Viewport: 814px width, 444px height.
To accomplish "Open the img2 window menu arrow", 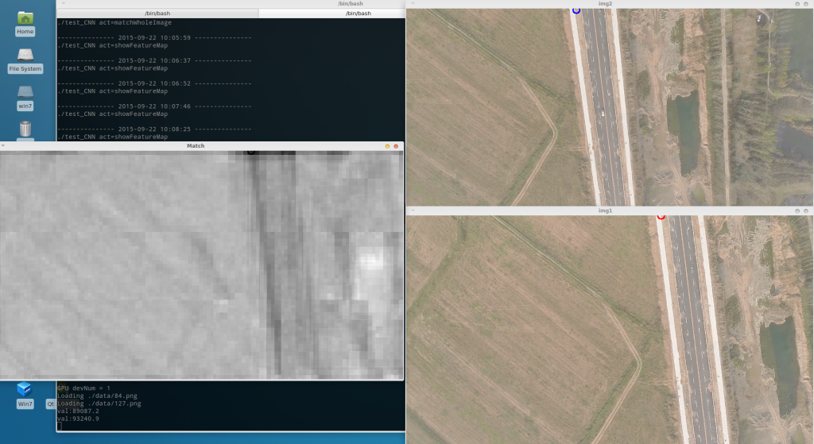I will (x=412, y=4).
